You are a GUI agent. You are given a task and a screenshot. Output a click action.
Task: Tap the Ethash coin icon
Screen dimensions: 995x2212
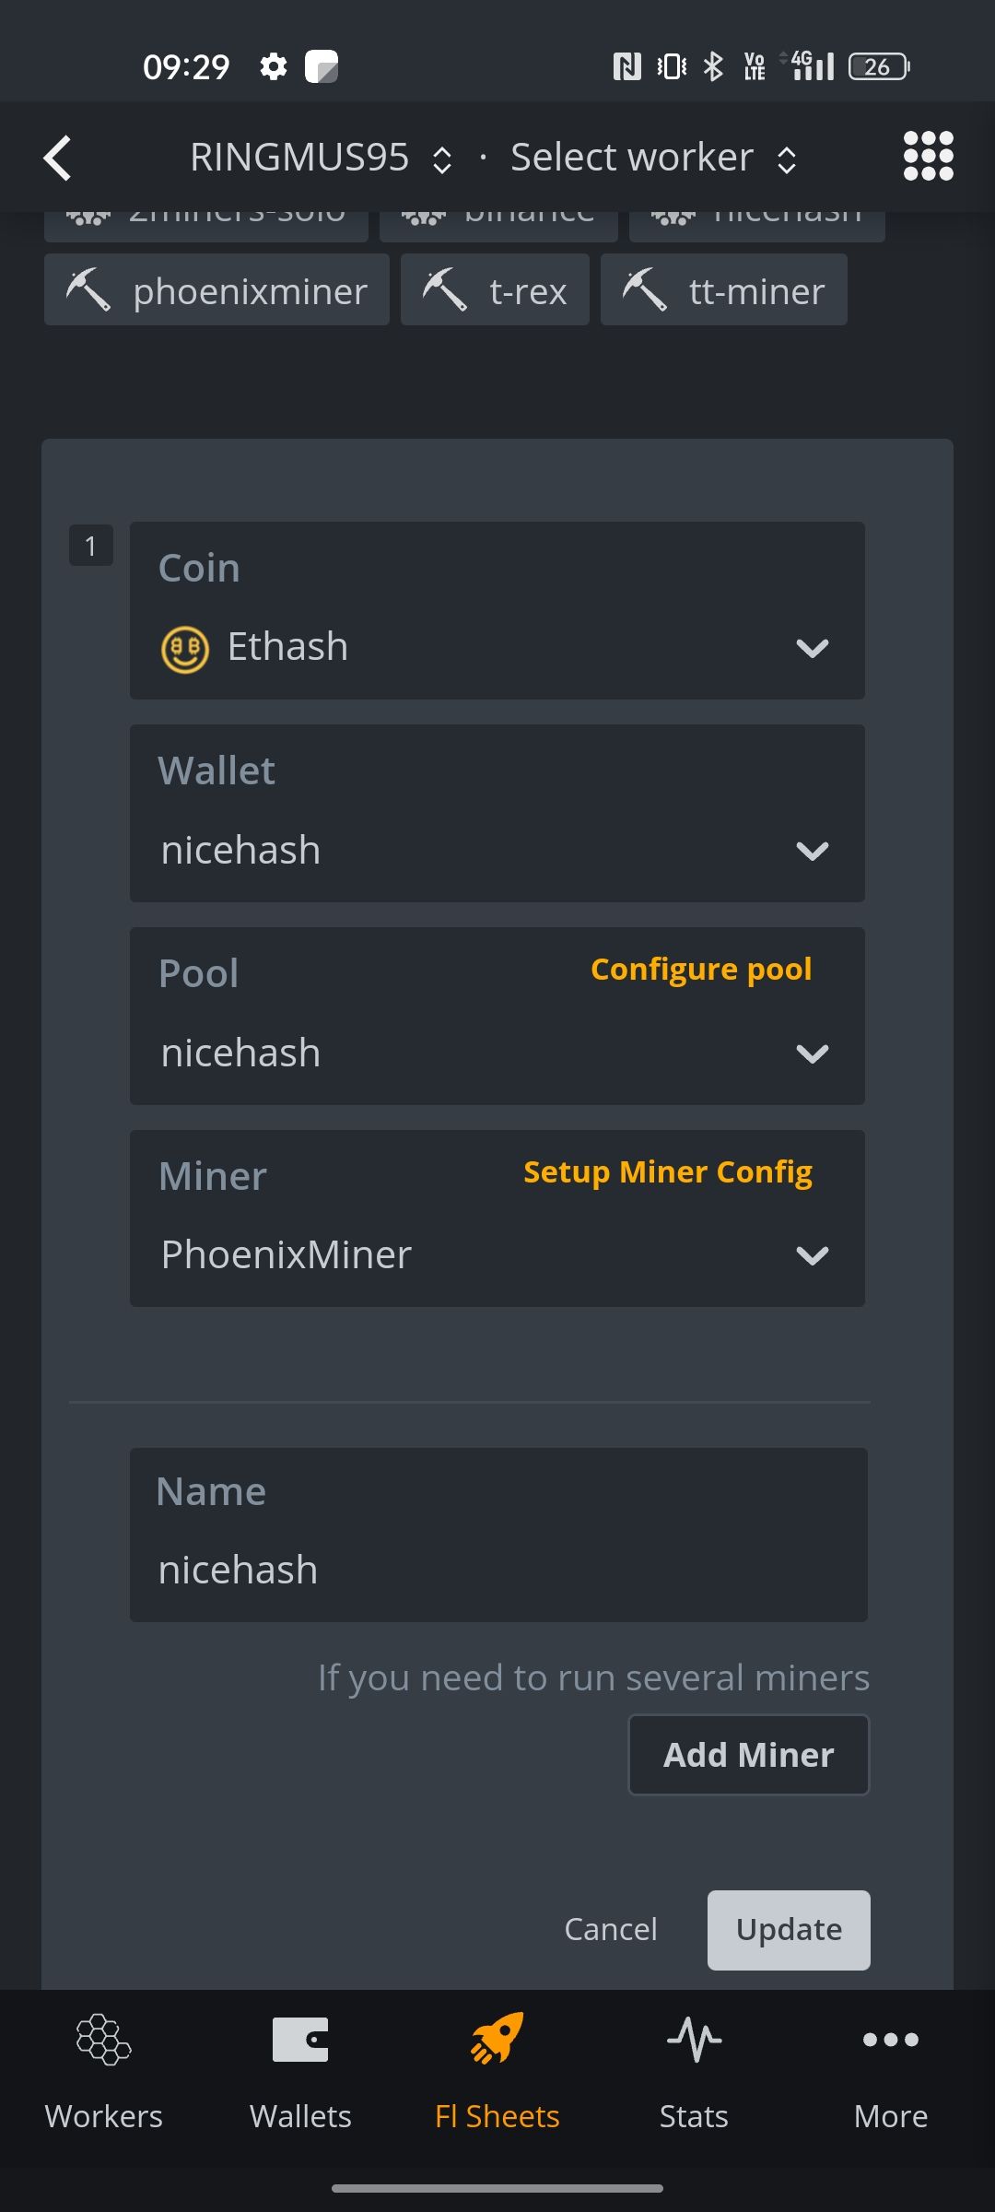pos(185,649)
